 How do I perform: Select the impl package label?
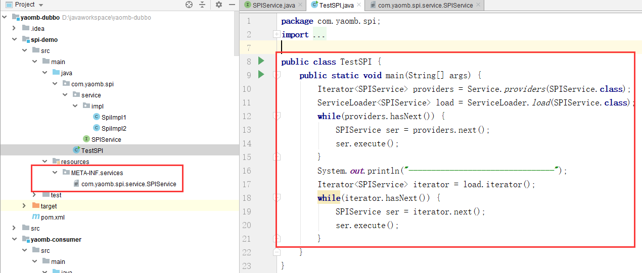pos(97,106)
